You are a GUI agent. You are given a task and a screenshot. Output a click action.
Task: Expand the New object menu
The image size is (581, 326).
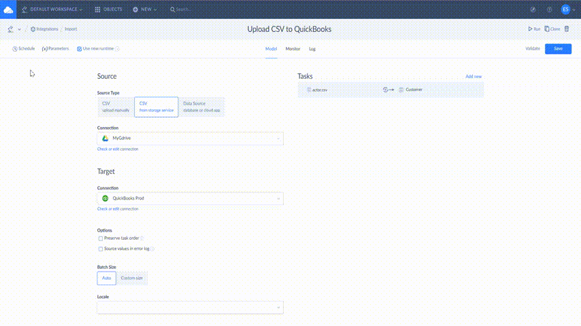pyautogui.click(x=145, y=10)
